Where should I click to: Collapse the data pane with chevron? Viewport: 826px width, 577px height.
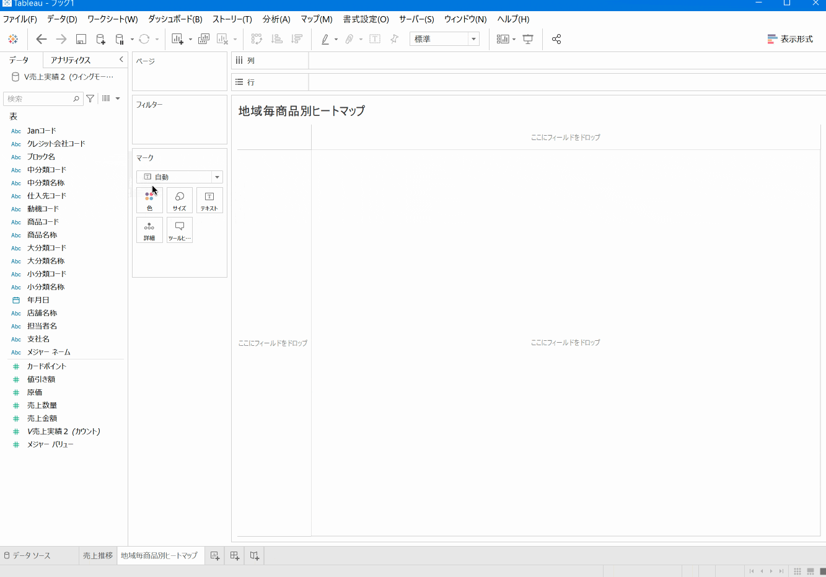(121, 59)
